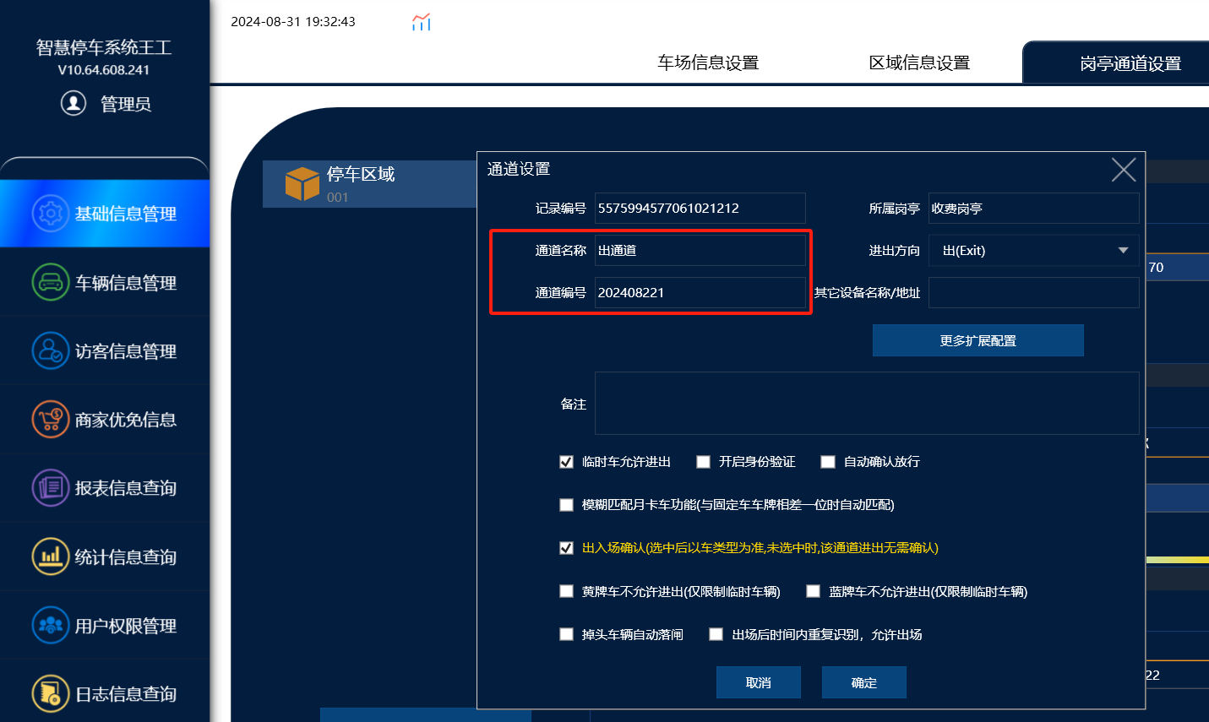The width and height of the screenshot is (1209, 722).
Task: Click the chart icon beside the timestamp
Action: click(422, 22)
